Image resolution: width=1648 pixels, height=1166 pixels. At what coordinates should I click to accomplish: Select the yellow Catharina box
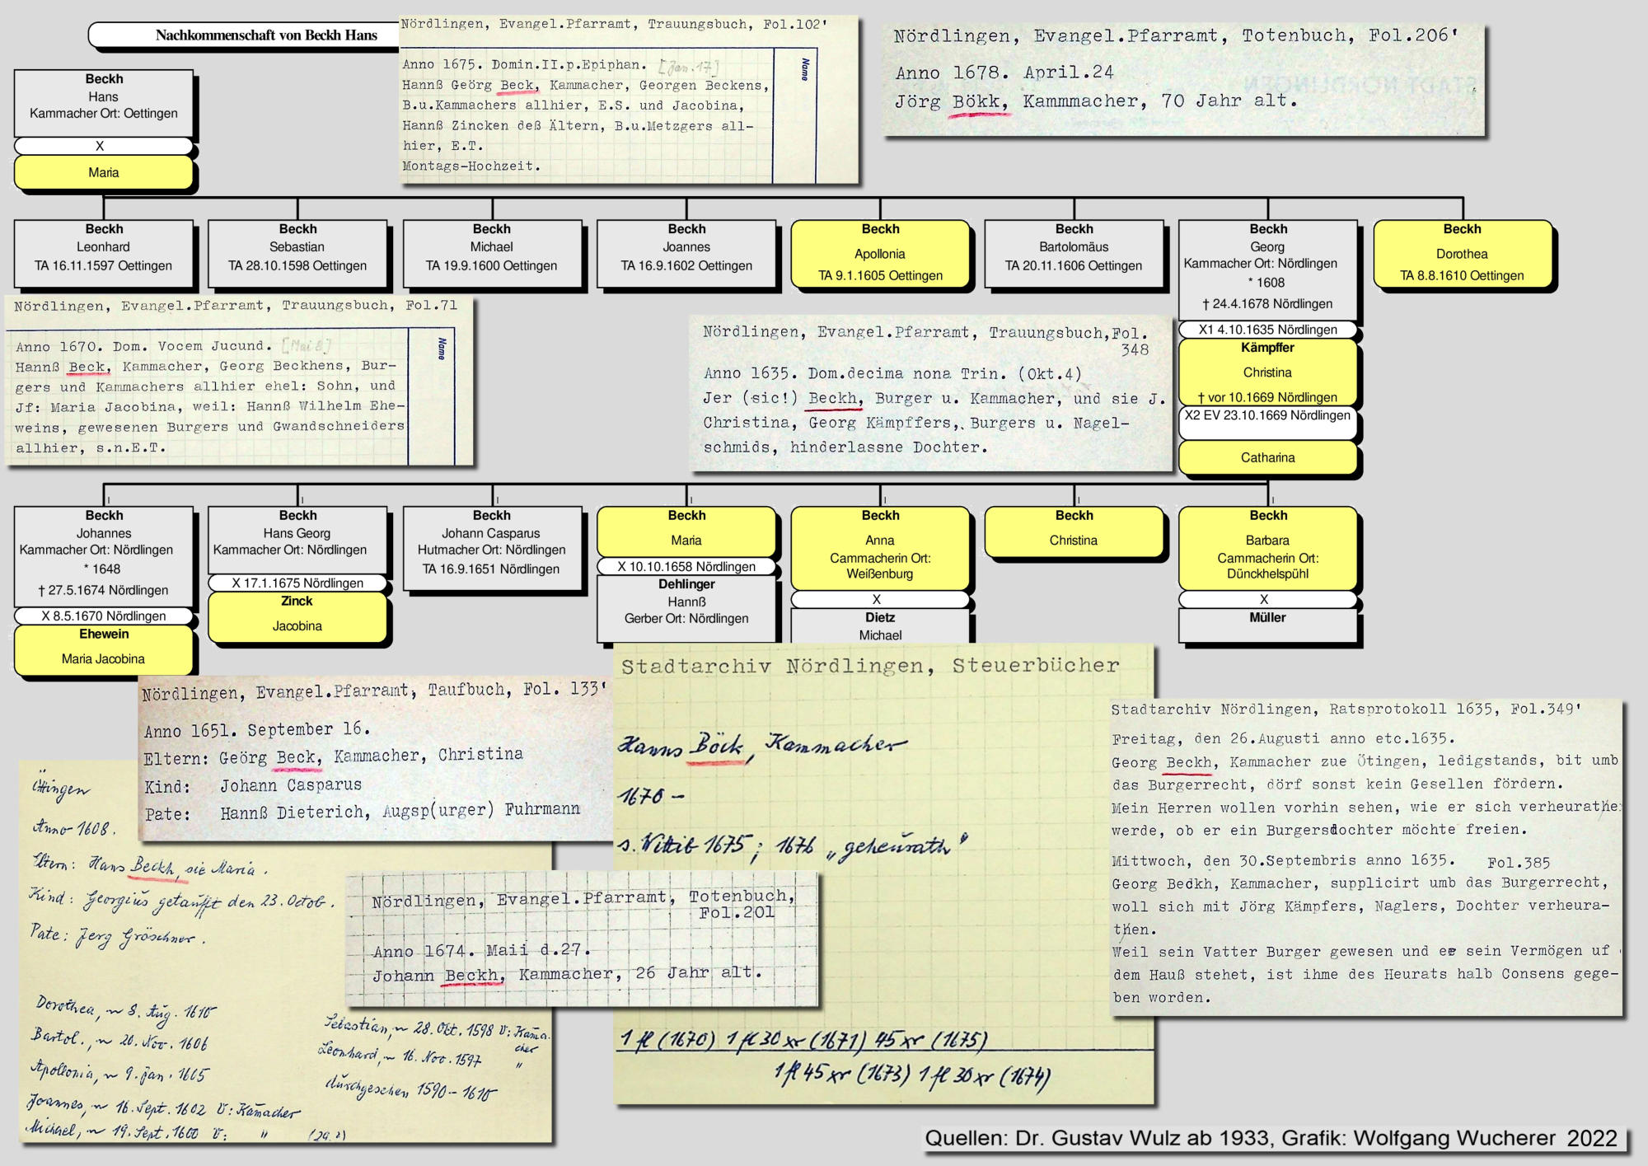click(x=1267, y=457)
